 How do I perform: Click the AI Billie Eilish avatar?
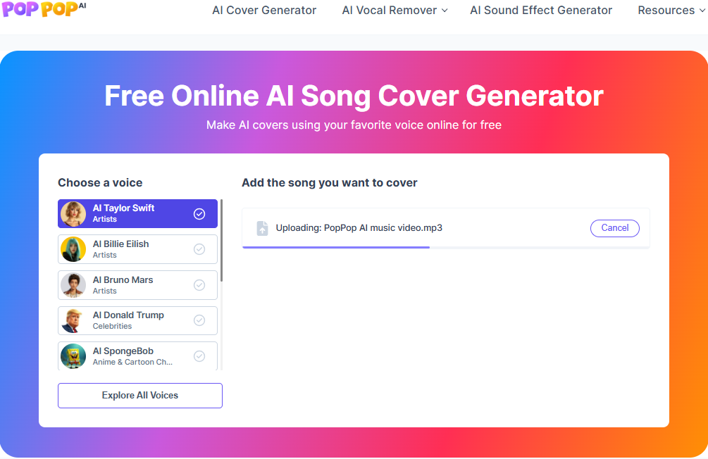pyautogui.click(x=73, y=249)
